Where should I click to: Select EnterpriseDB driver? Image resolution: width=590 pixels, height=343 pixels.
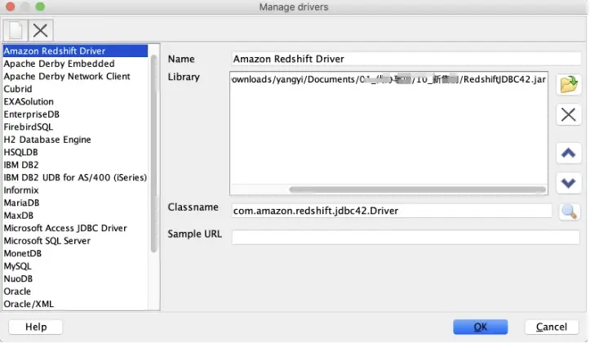75,114
